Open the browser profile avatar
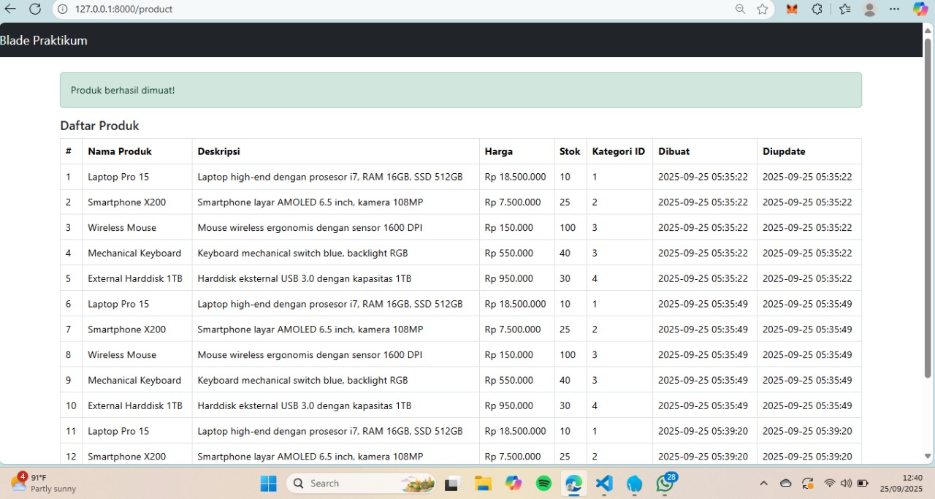935x499 pixels. tap(869, 9)
